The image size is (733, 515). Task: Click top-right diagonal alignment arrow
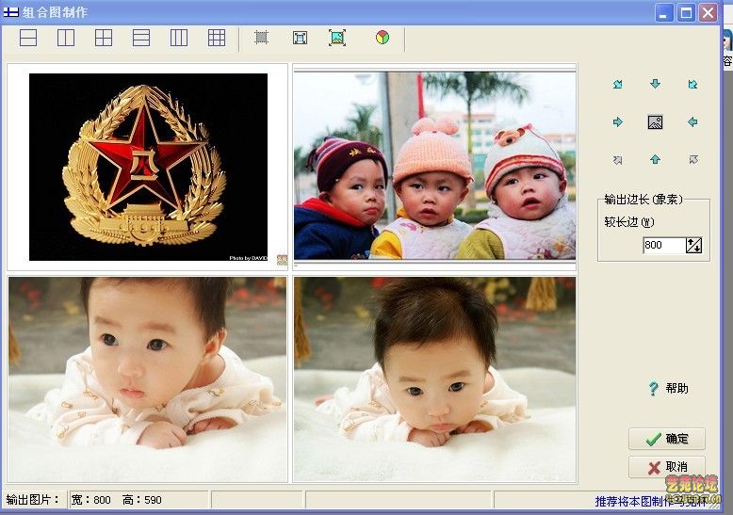tap(692, 84)
